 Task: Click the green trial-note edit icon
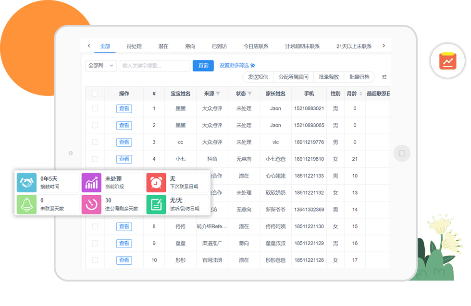pos(156,204)
